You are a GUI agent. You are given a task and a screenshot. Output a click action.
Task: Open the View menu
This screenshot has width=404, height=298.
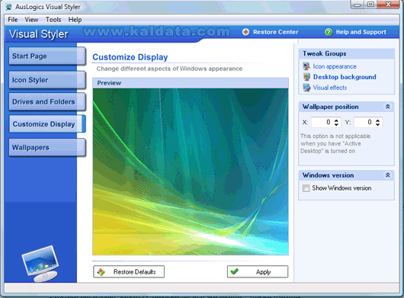click(31, 20)
